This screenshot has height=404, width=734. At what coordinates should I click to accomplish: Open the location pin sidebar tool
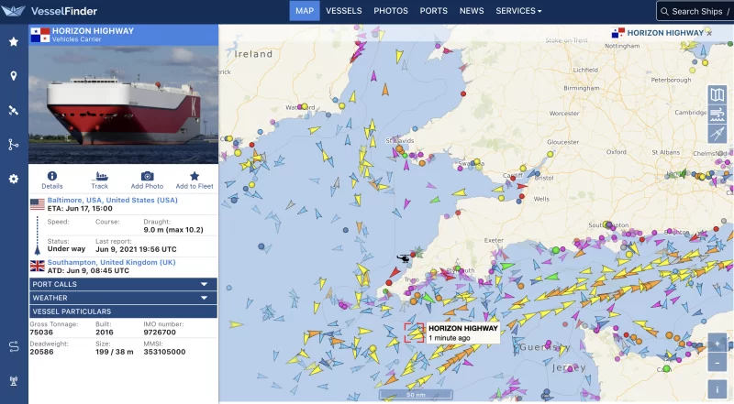pos(13,76)
